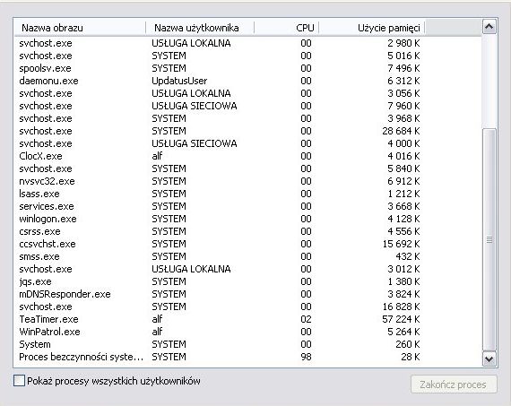Select the WinPatrol.exe process row
Image resolution: width=511 pixels, height=406 pixels.
coord(247,332)
